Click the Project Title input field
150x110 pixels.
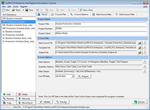(101, 24)
